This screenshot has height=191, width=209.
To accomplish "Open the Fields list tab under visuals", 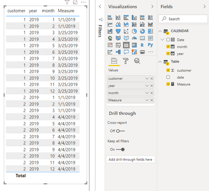I will (114, 61).
